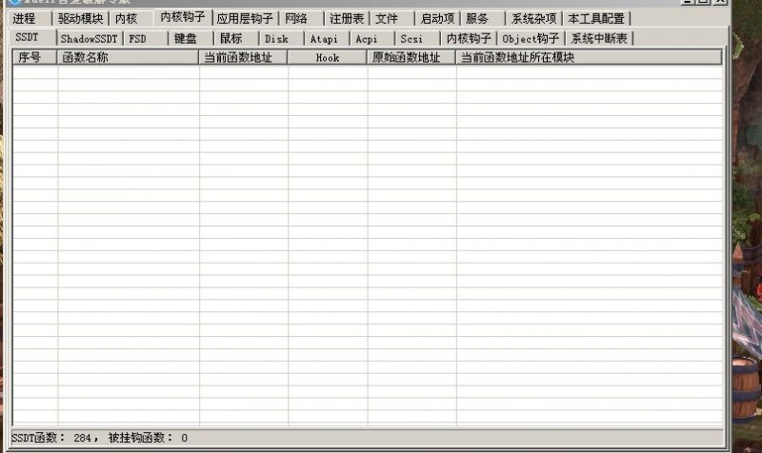This screenshot has height=453, width=762.
Task: Select the SSDT sub-tab
Action: click(32, 37)
